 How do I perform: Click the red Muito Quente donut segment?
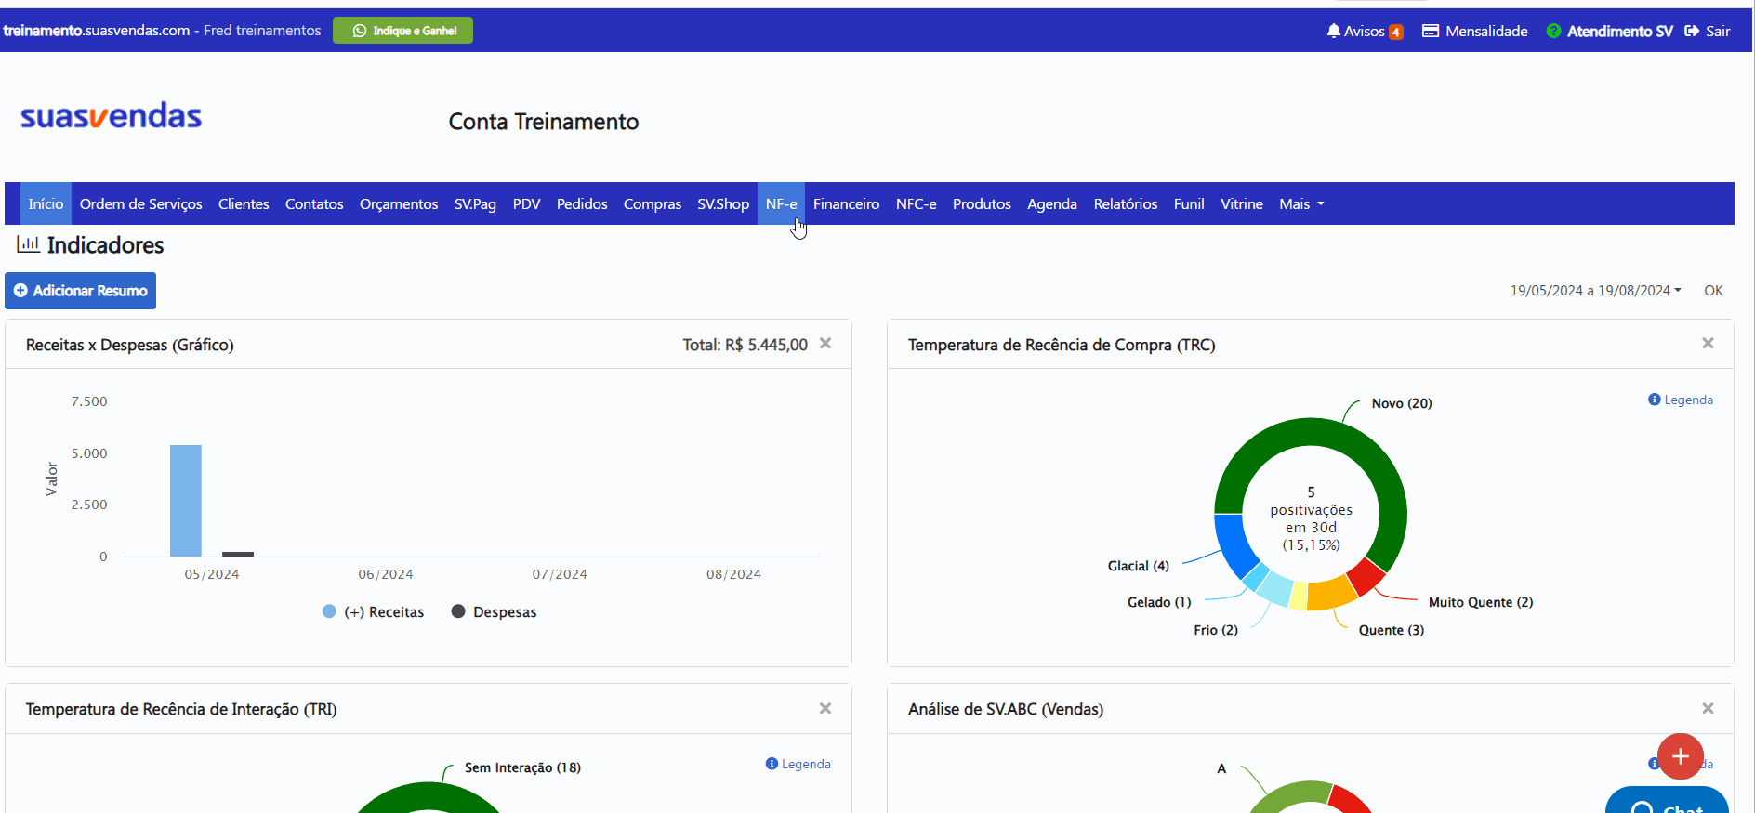(x=1365, y=576)
